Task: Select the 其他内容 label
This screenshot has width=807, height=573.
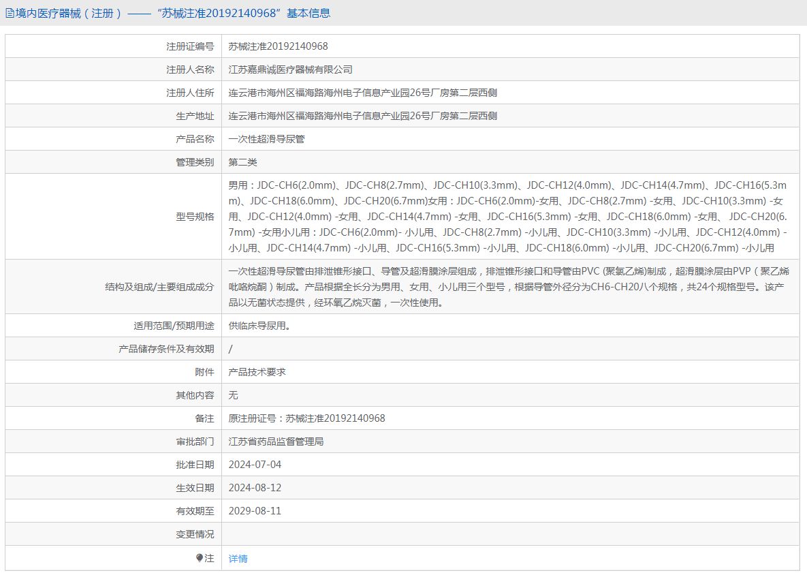Action: [195, 395]
